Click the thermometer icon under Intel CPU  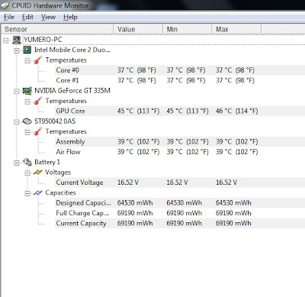click(x=37, y=60)
